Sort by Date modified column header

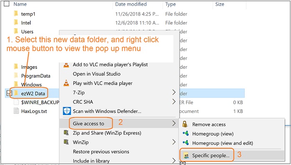pyautogui.click(x=131, y=4)
